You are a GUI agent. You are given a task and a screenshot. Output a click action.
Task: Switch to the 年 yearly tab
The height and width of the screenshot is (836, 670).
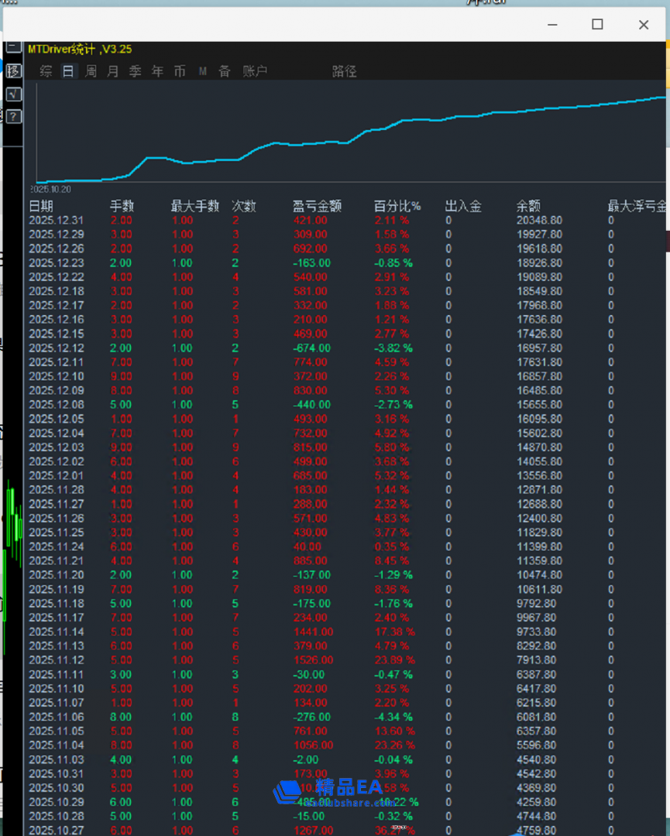157,71
